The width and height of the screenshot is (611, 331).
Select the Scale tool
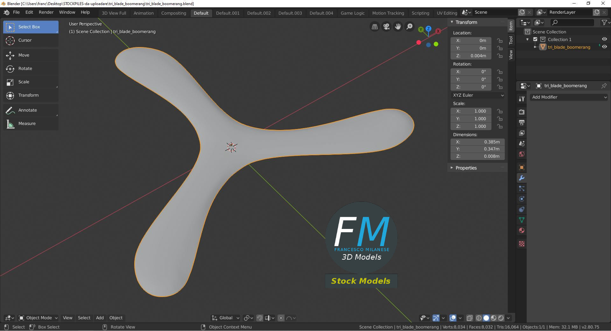(31, 82)
